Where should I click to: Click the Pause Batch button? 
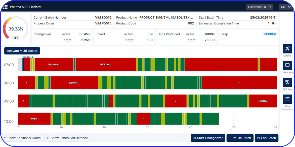(x=240, y=138)
